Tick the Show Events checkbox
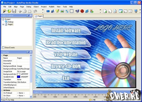The image size is (142, 102). (3, 48)
